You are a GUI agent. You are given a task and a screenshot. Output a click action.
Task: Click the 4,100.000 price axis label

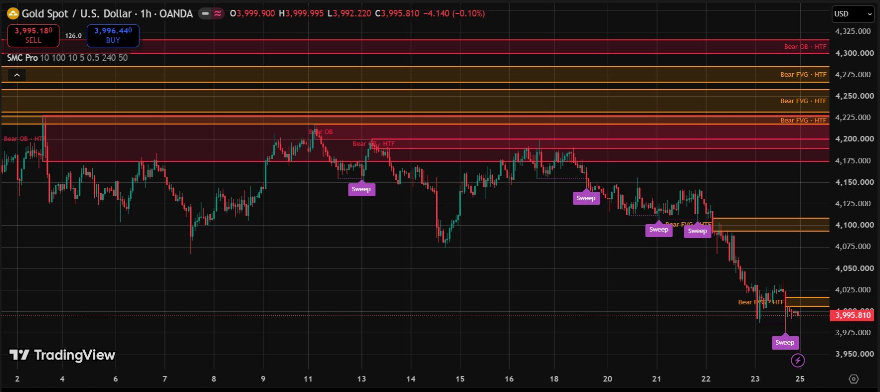tap(854, 225)
